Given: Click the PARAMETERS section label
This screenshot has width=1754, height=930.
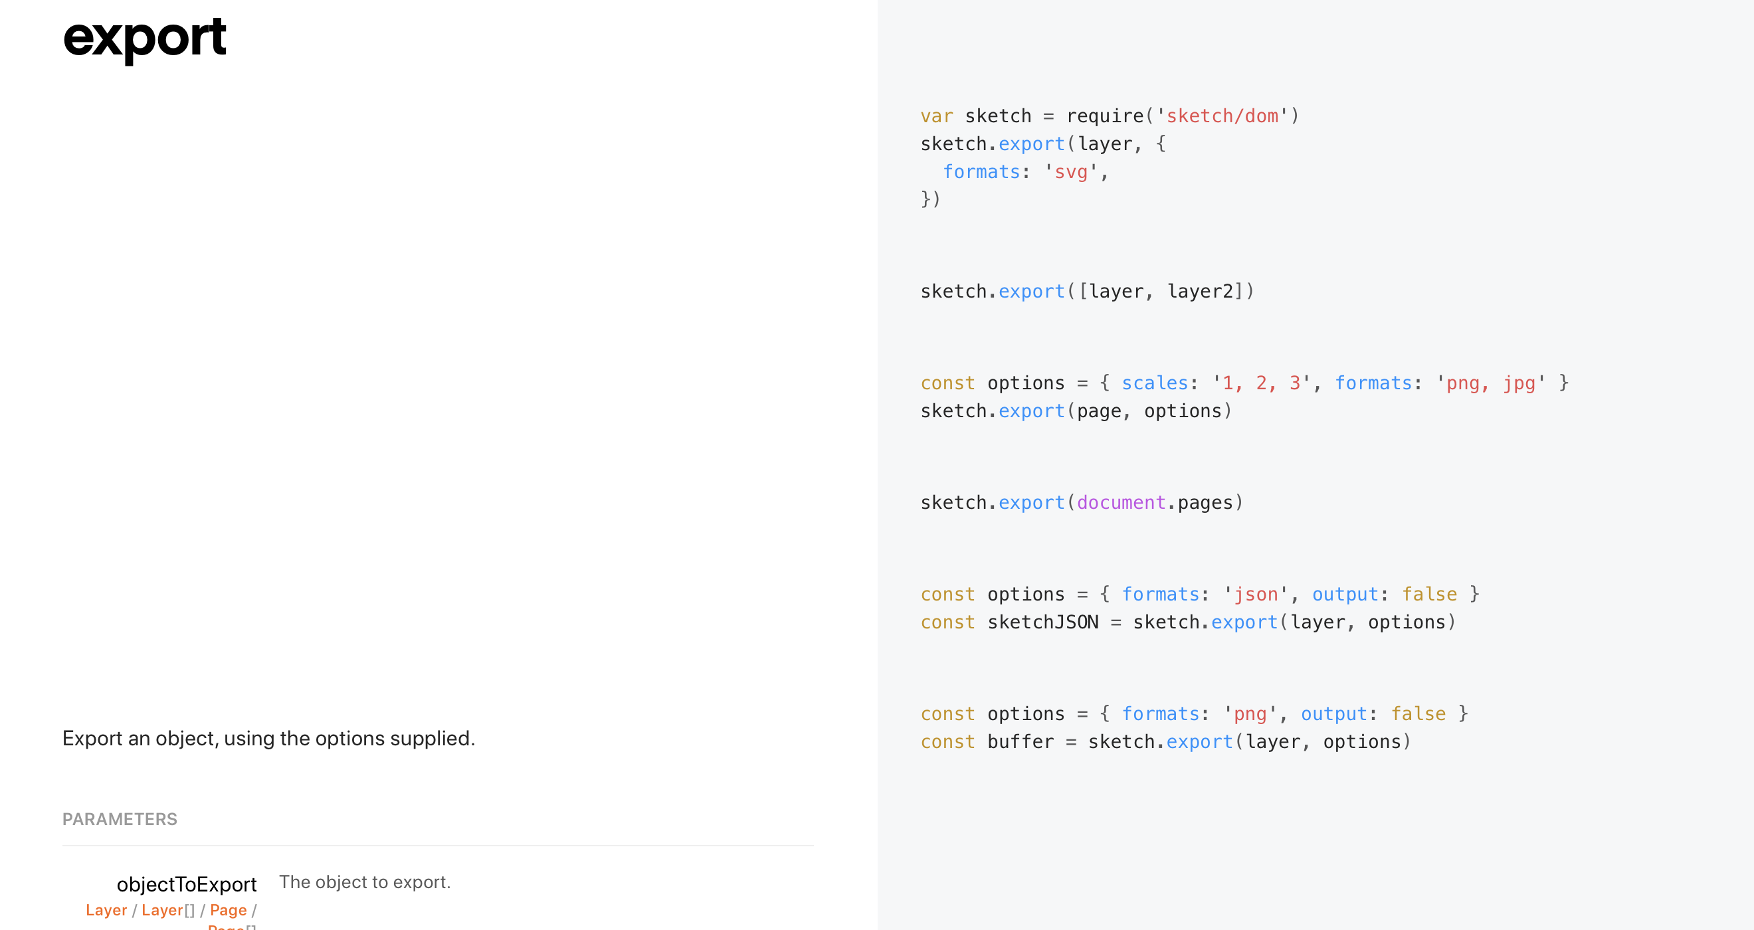Looking at the screenshot, I should pos(120,819).
